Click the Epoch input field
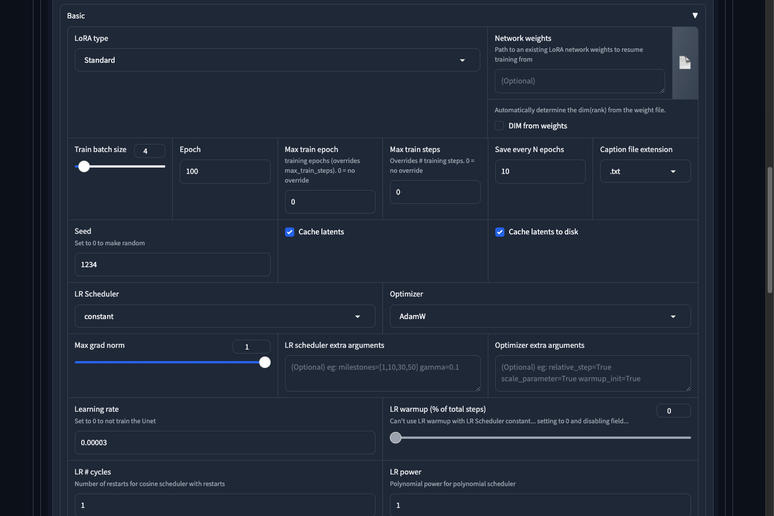The image size is (774, 516). tap(225, 172)
